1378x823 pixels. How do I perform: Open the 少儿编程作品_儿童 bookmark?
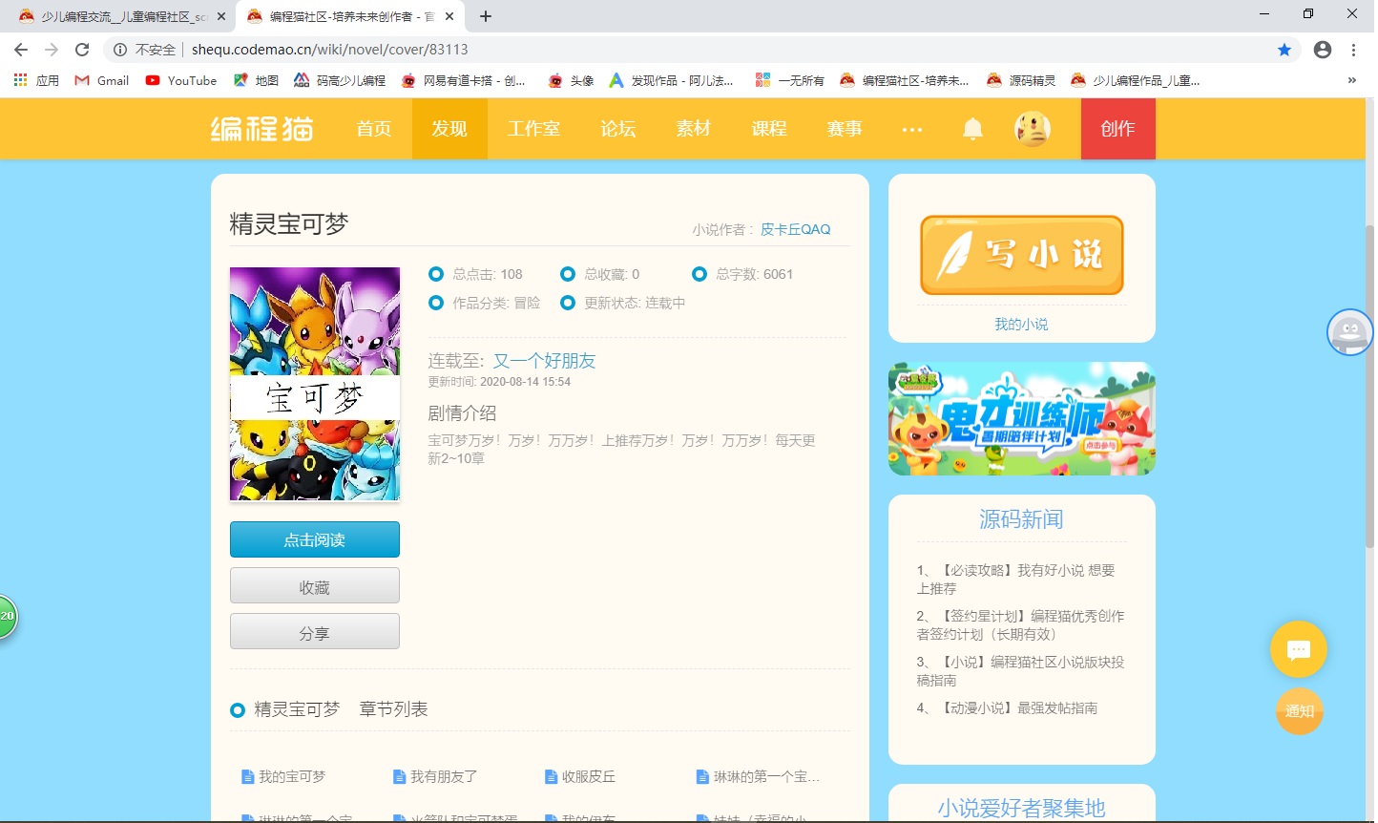[1136, 80]
